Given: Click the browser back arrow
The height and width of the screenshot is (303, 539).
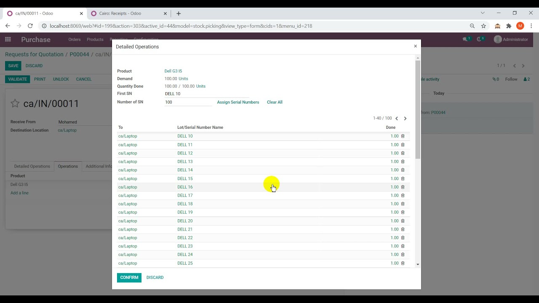Looking at the screenshot, I should point(8,26).
